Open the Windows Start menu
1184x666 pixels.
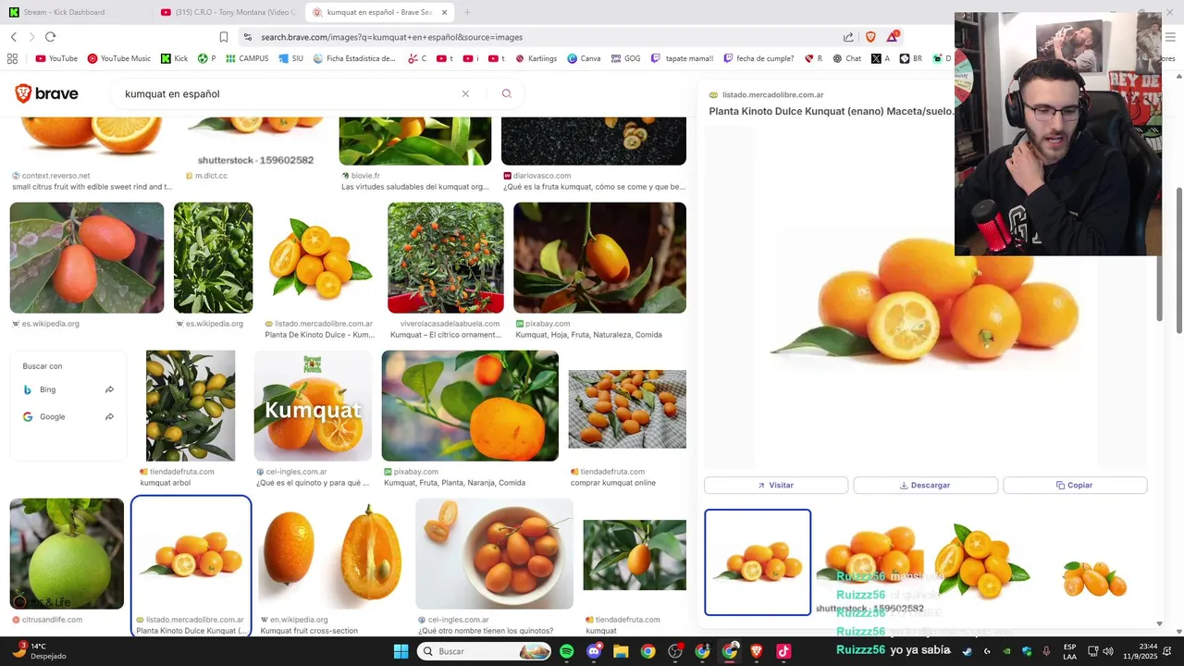(x=401, y=651)
